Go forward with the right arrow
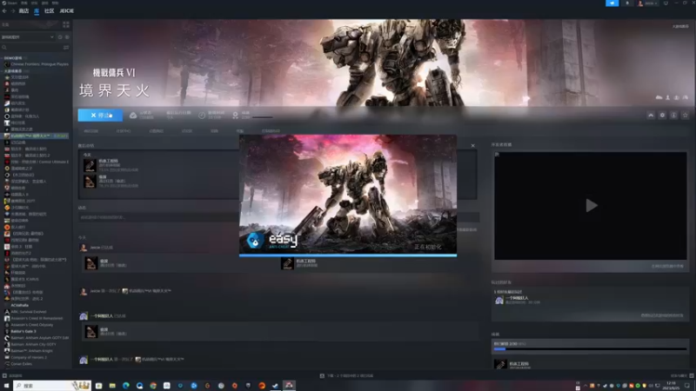This screenshot has height=391, width=696. [12, 11]
